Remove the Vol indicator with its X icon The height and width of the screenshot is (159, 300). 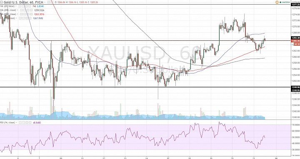pyautogui.click(x=30, y=6)
